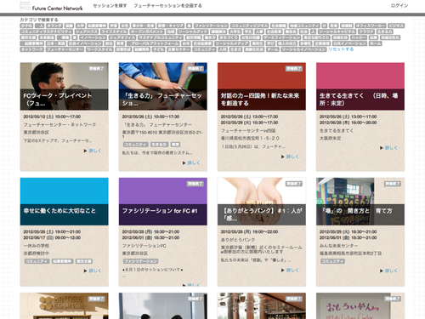Filter by the オフィスワーカー category tag

(x=371, y=26)
